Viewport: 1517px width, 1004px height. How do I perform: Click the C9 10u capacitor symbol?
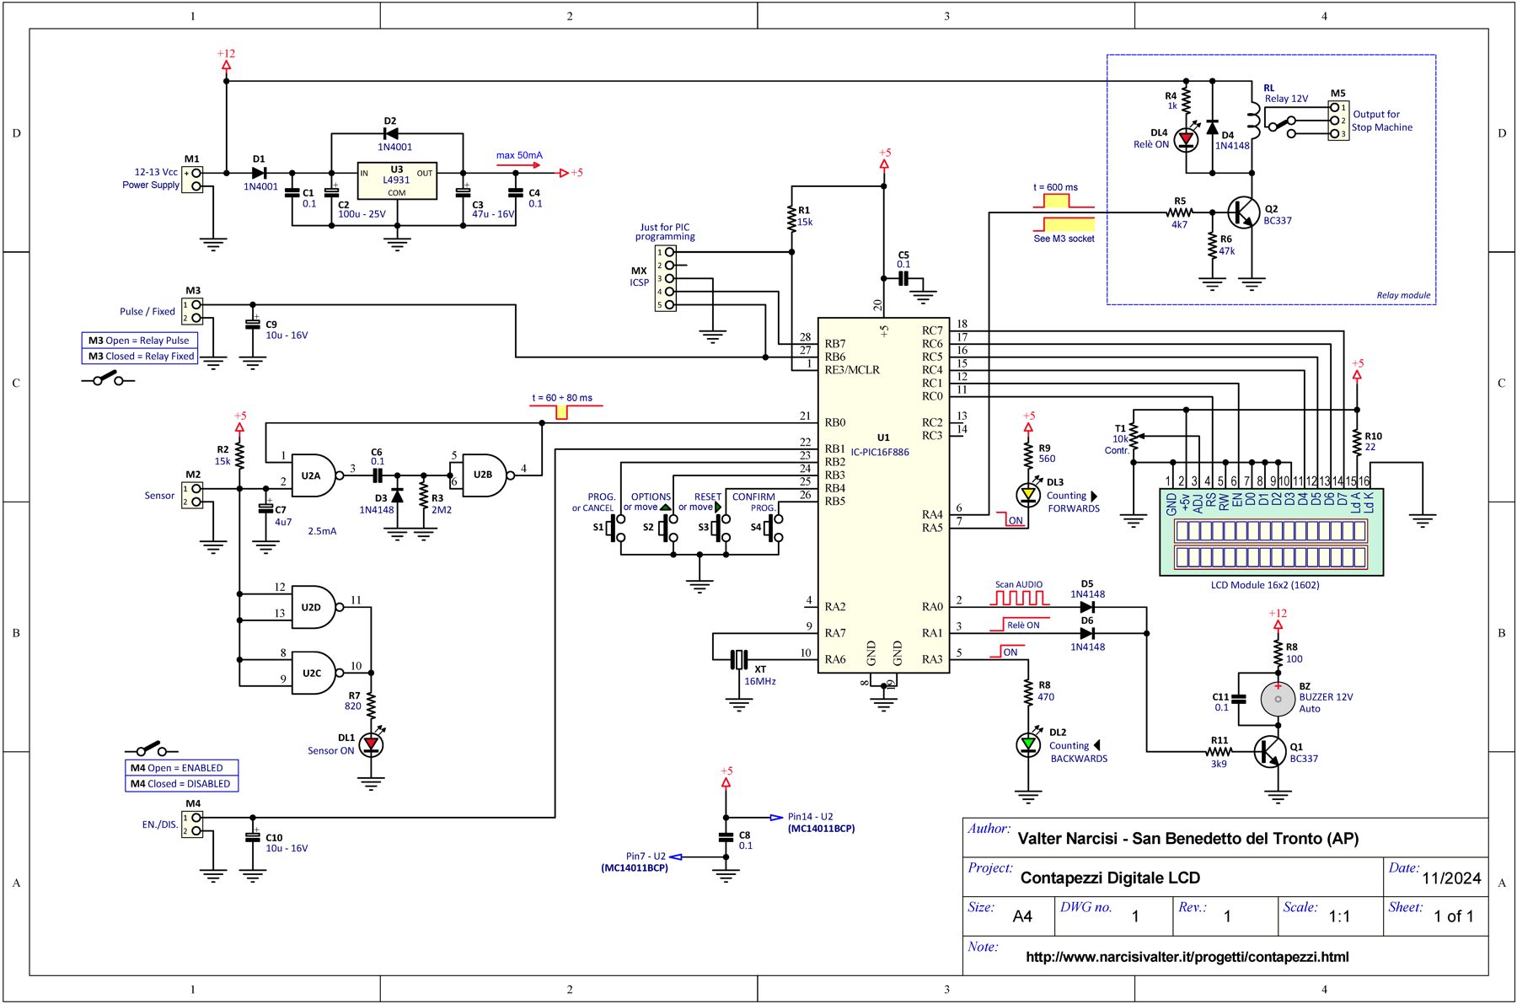(x=252, y=323)
